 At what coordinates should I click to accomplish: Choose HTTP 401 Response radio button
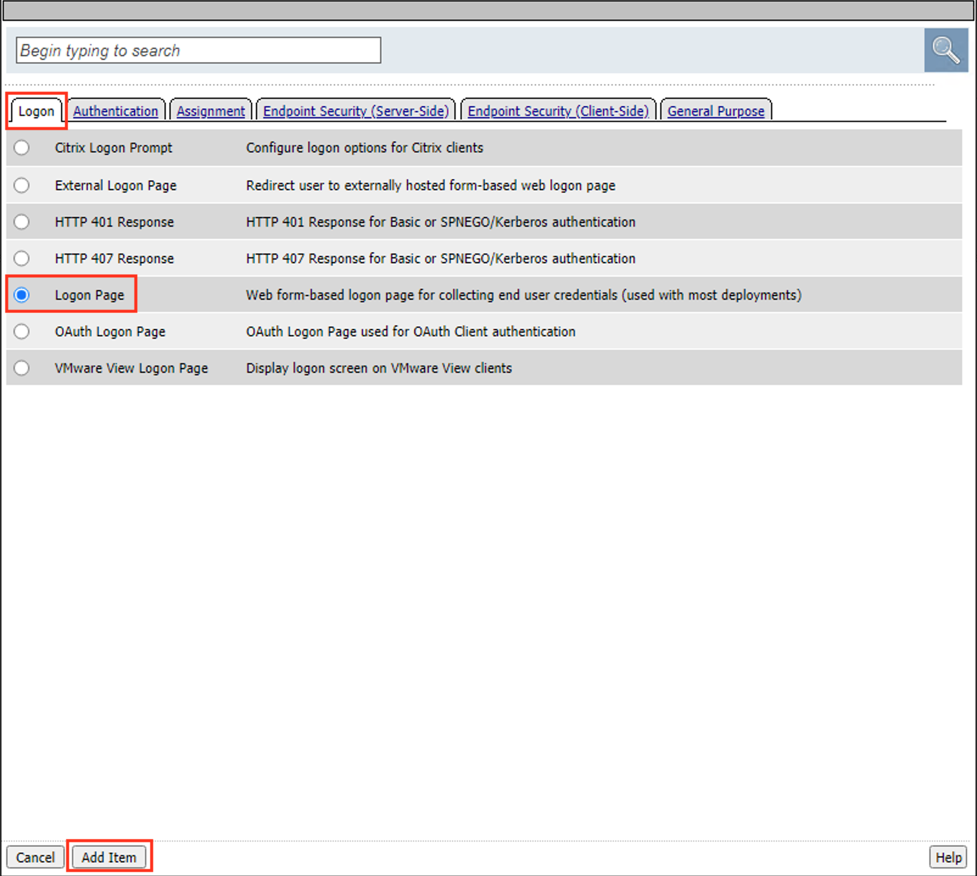tap(22, 222)
